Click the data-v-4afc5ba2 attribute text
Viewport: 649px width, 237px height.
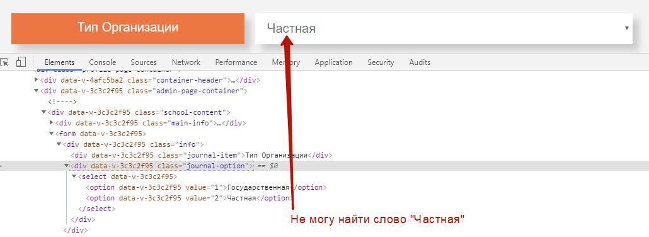pos(92,80)
